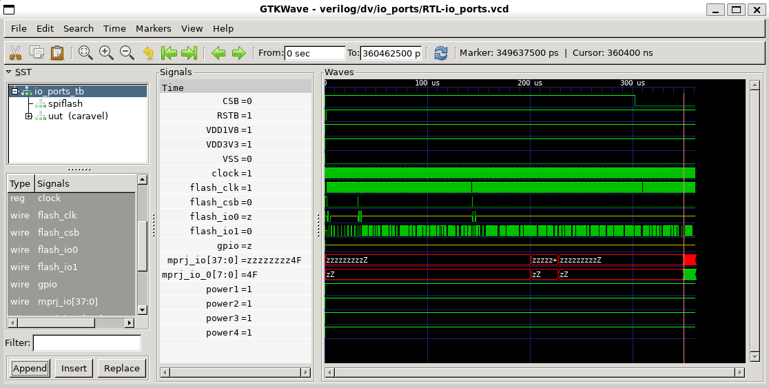Find previous edge with left green arrow

pyautogui.click(x=218, y=52)
